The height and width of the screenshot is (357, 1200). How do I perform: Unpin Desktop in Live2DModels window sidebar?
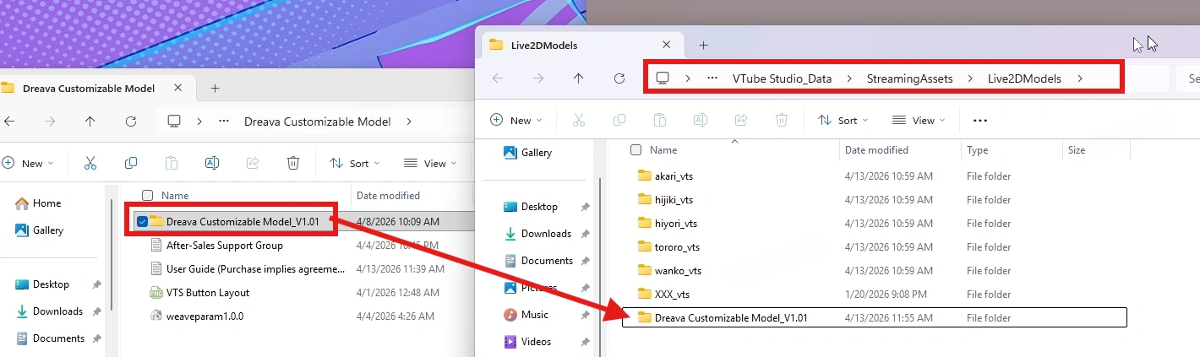(585, 207)
